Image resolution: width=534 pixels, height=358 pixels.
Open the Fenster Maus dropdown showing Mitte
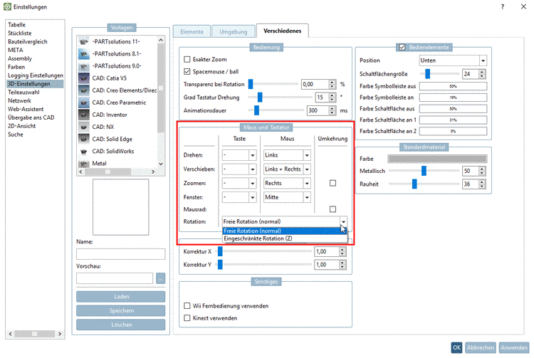click(287, 197)
